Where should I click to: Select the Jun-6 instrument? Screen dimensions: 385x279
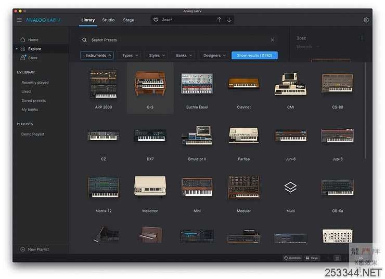[x=290, y=141]
